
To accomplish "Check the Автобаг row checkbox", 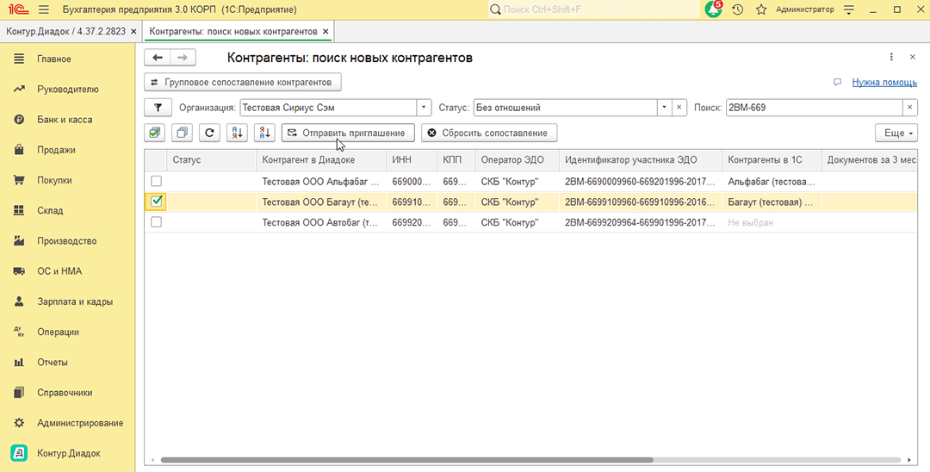I will click(156, 221).
